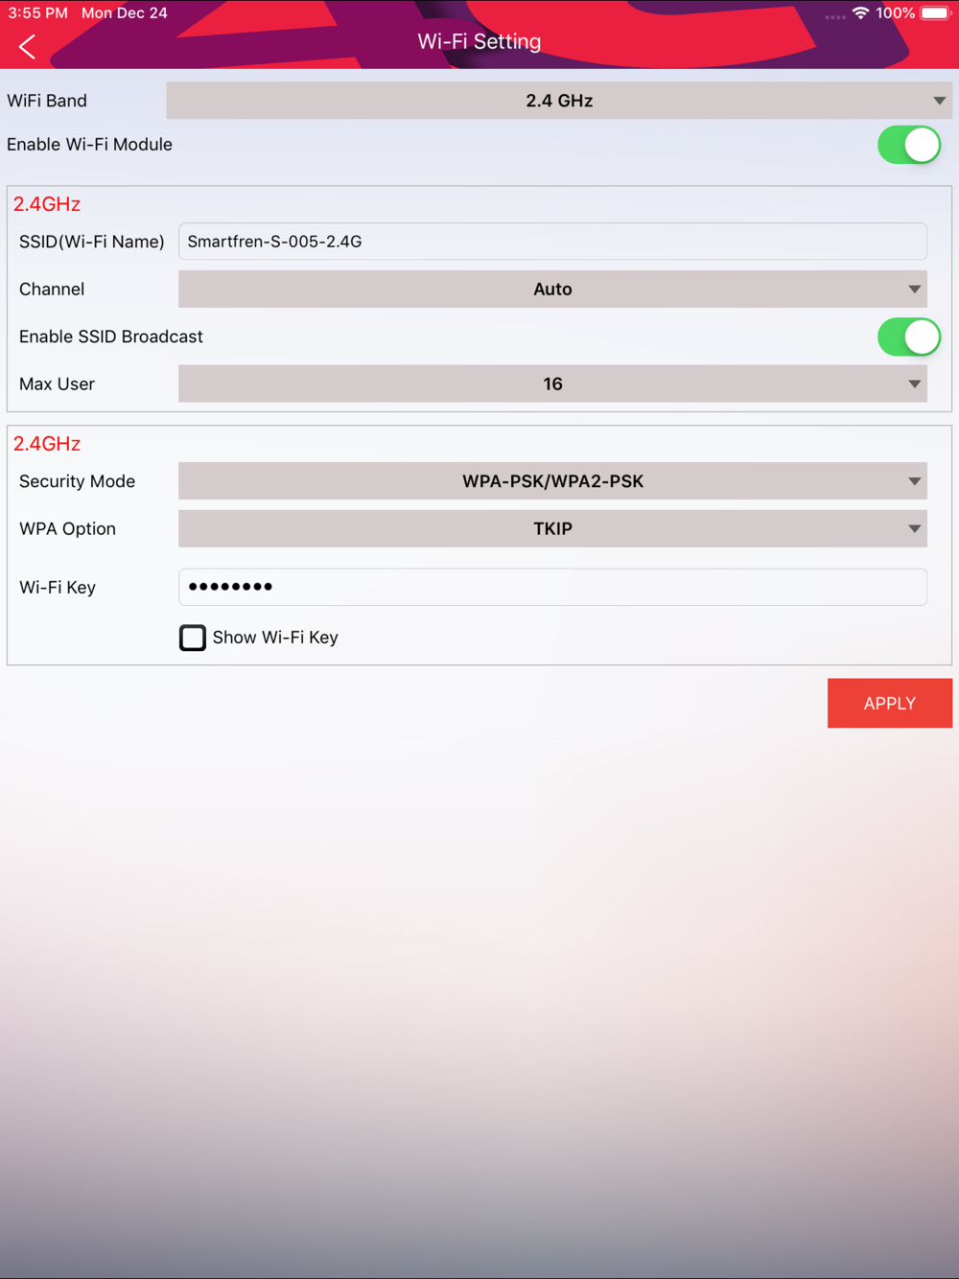Screen dimensions: 959x1279
Task: Tap the 3:55 PM clock in status bar
Action: (x=37, y=13)
